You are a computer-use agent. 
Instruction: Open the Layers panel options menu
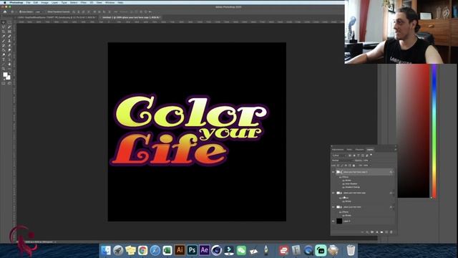point(396,150)
